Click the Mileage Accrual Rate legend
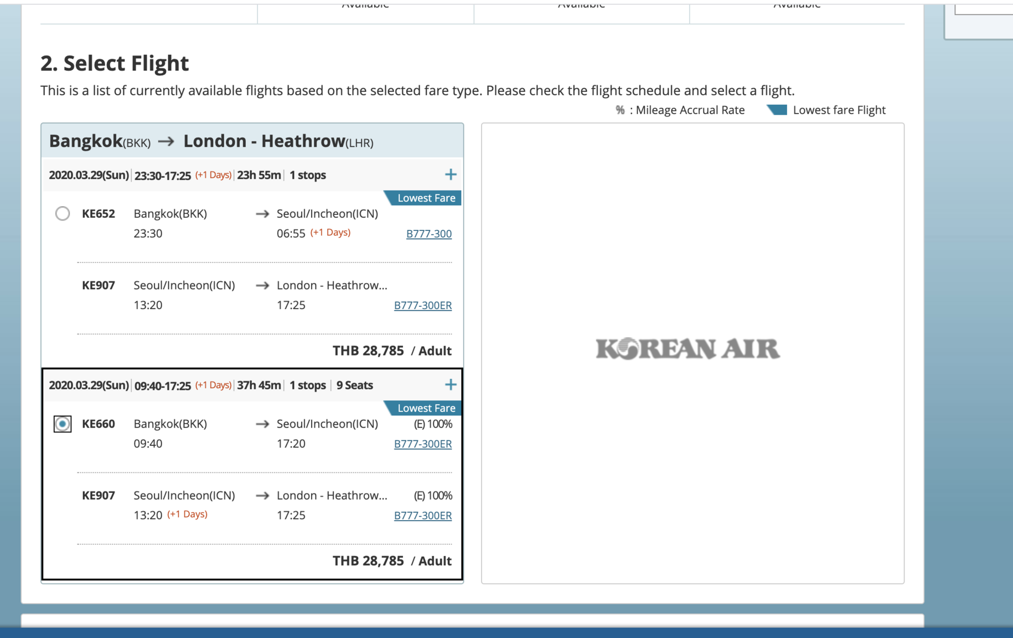Image resolution: width=1013 pixels, height=638 pixels. [680, 110]
